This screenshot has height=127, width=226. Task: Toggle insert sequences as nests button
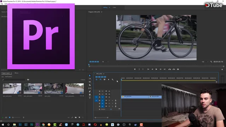96,79
